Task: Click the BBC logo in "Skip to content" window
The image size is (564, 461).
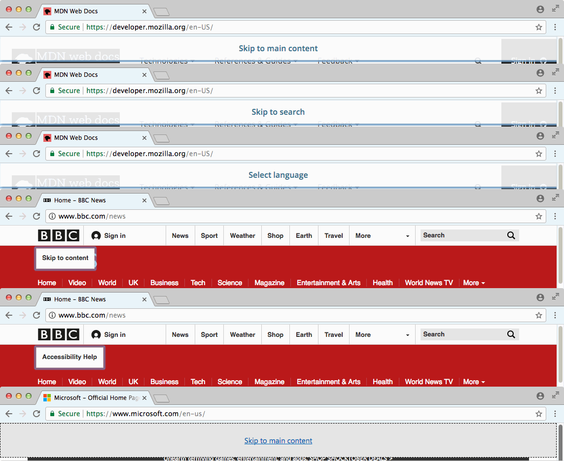Action: pyautogui.click(x=59, y=236)
